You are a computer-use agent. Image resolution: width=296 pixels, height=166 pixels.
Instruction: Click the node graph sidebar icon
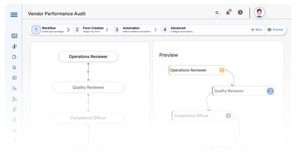point(14,99)
